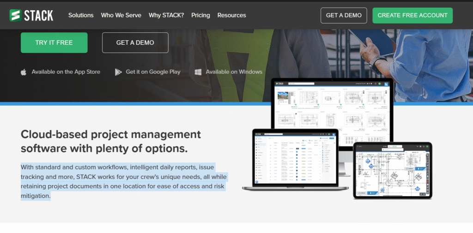Click the tablet blueprint screenshot
Screen dimensions: 473x233
tap(393, 170)
